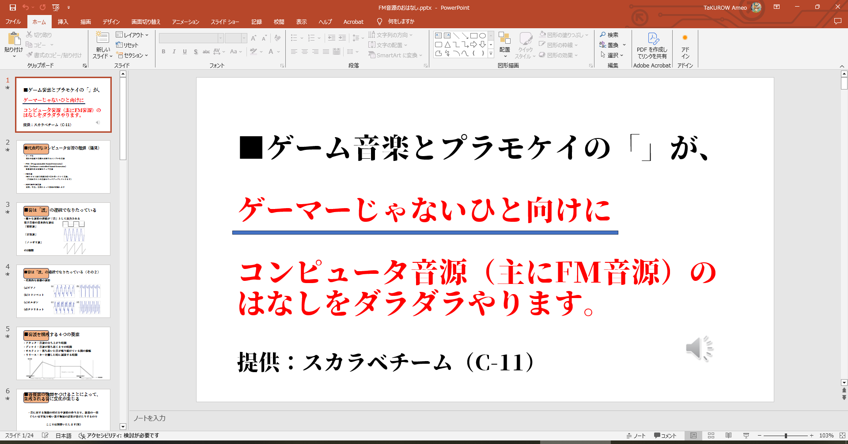Click the Add-ins (アドイン) icon

(x=685, y=46)
